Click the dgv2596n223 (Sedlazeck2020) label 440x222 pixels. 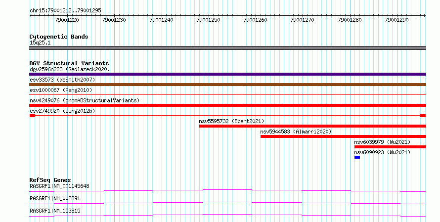point(70,69)
